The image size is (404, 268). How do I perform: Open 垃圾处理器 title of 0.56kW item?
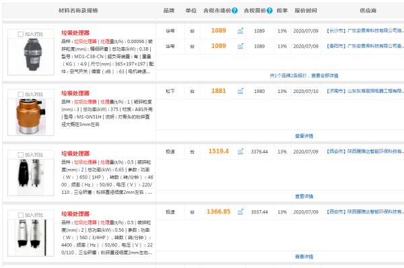point(75,214)
